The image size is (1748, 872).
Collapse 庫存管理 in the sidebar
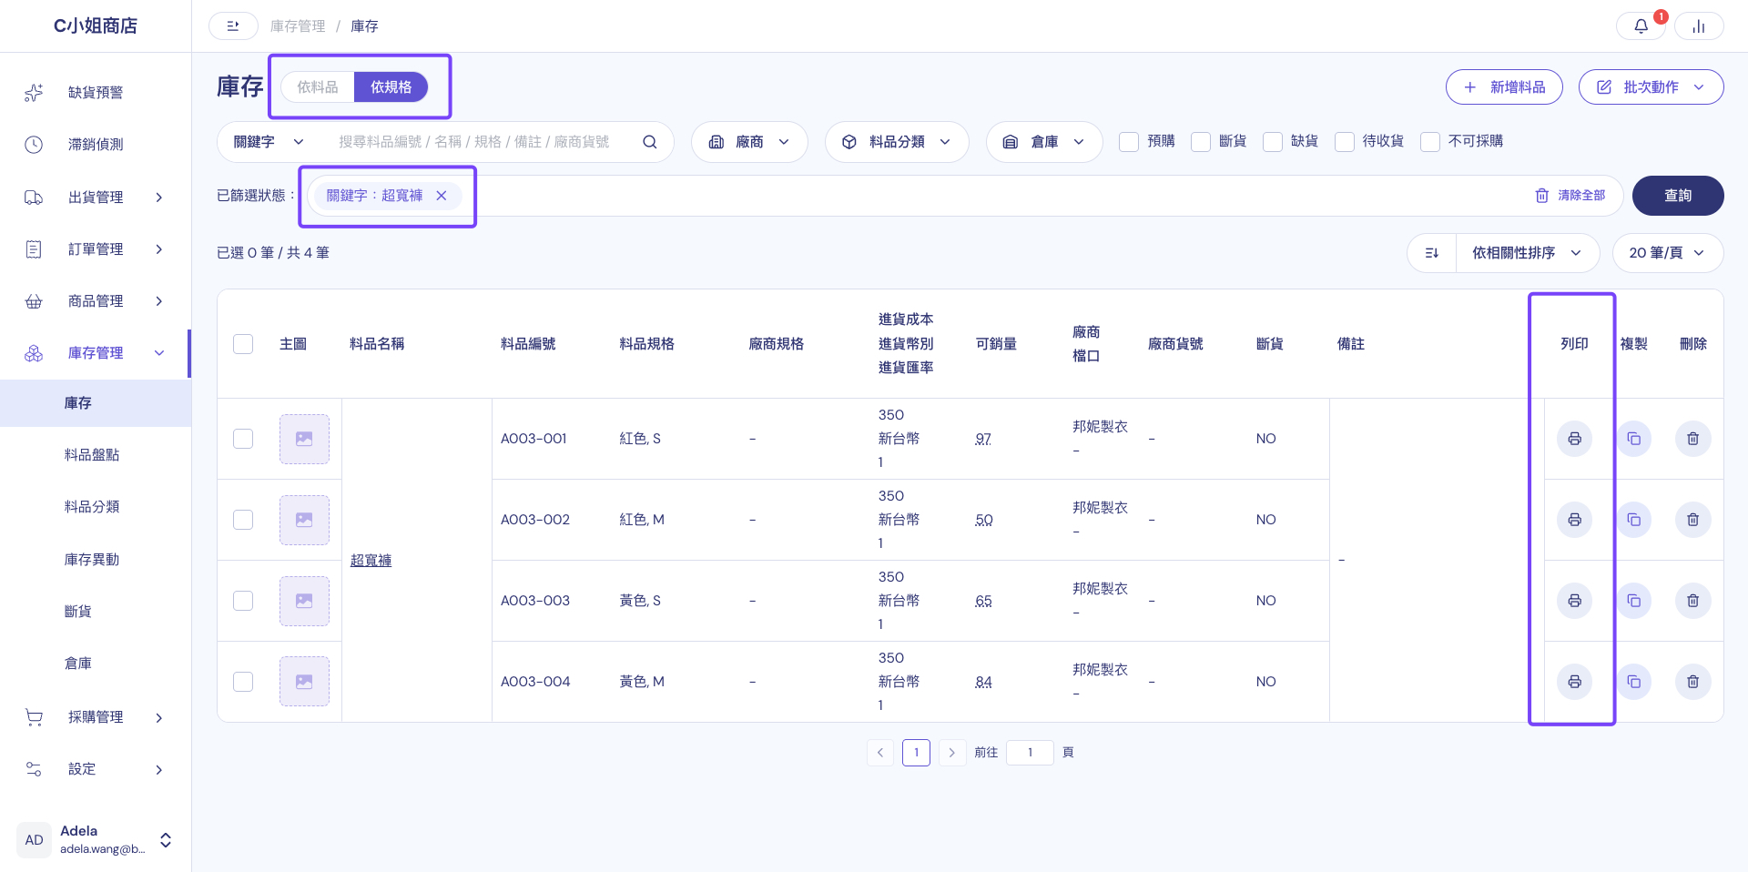[x=96, y=353]
